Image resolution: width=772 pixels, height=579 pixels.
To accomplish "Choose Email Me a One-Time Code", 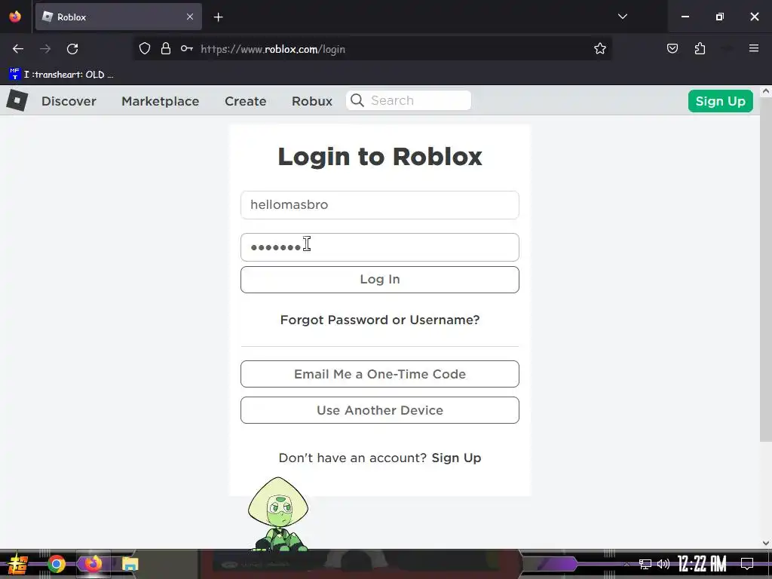I will coord(380,374).
